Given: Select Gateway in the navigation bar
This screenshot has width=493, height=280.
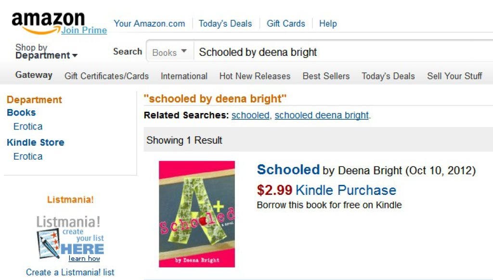Looking at the screenshot, I should coord(34,75).
